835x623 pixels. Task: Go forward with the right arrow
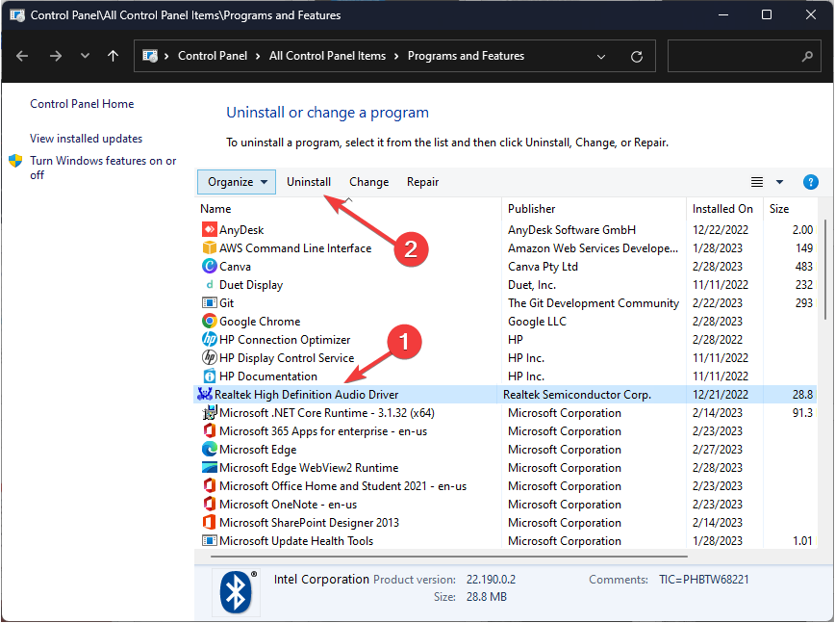tap(56, 56)
